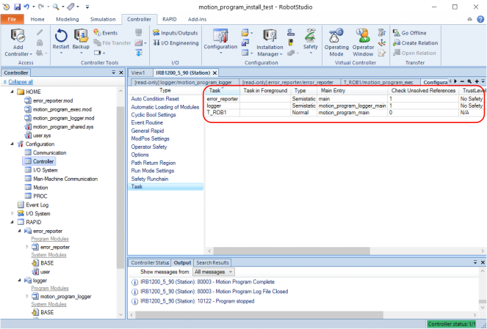Collapse the logger task node
This screenshot has height=329, width=487.
20,280
